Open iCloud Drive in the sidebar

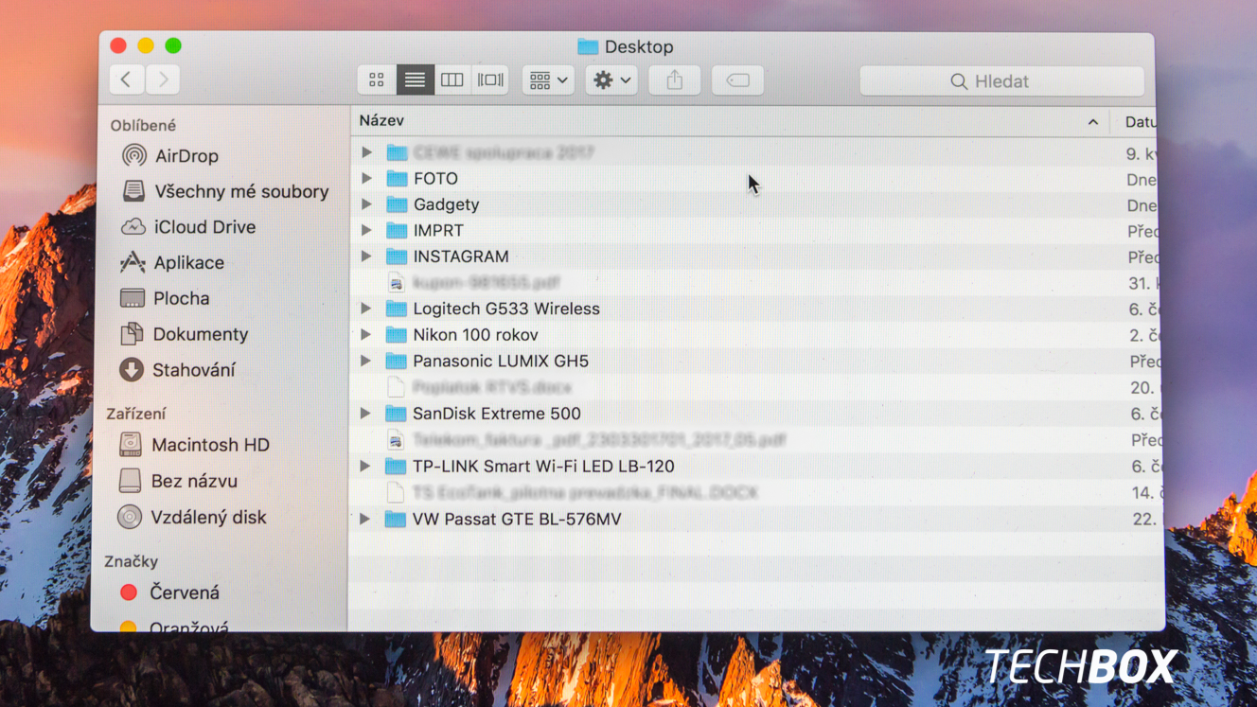[x=188, y=227]
